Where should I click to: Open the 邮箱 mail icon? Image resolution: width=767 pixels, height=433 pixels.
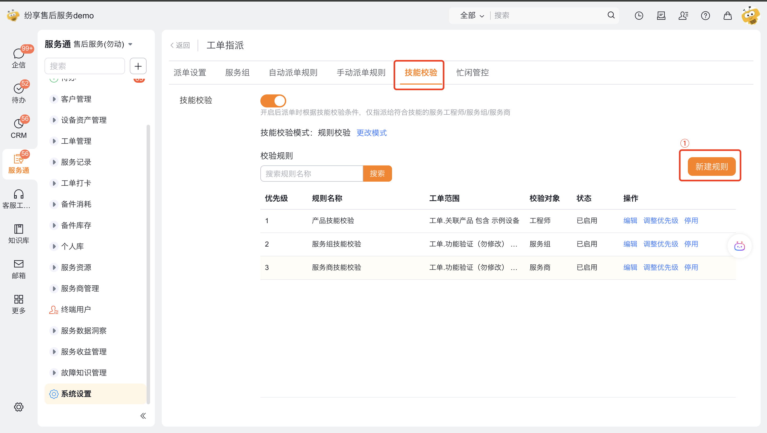click(x=18, y=264)
